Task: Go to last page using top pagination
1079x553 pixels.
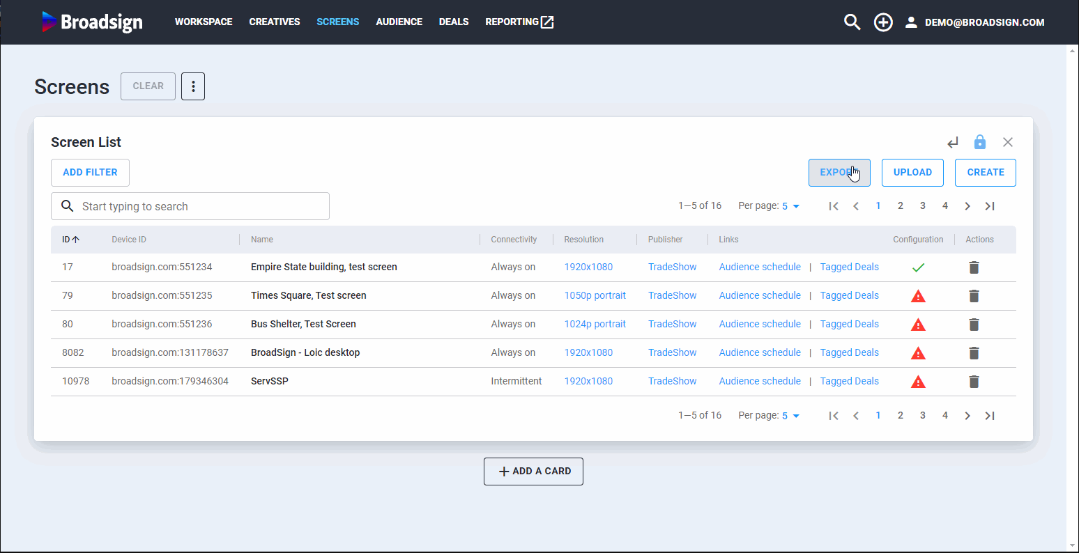Action: tap(989, 206)
